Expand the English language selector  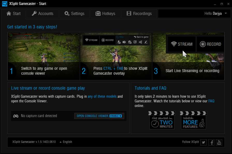coord(66,142)
